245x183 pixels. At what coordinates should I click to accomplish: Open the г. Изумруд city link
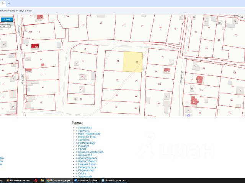click(x=83, y=146)
